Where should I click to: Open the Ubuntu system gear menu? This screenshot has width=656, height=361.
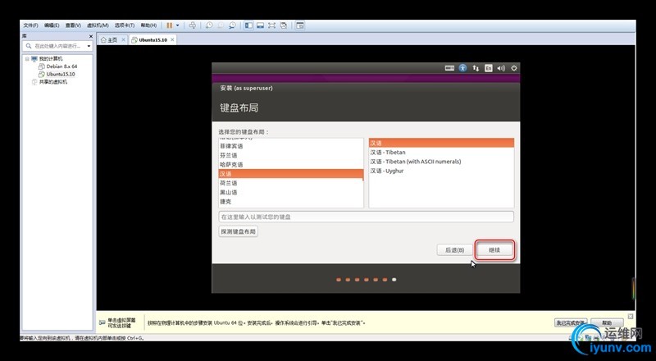514,68
